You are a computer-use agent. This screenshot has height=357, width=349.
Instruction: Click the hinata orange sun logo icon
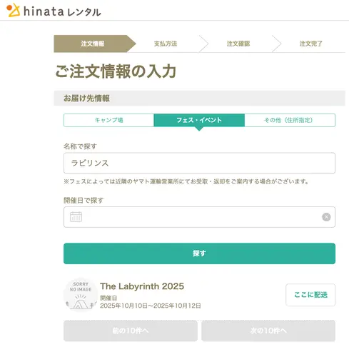click(13, 10)
